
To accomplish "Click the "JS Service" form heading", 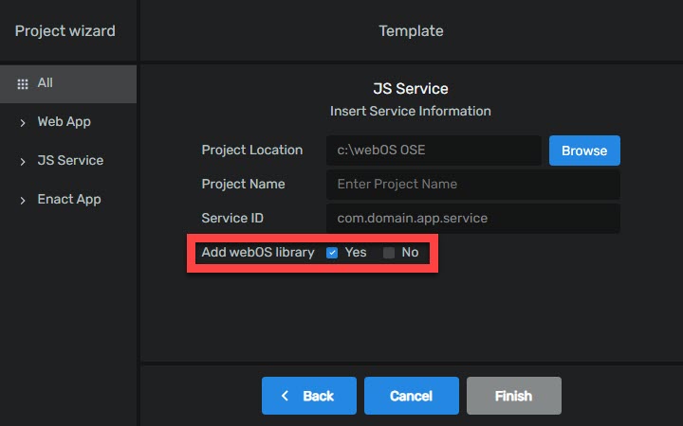I will tap(411, 89).
